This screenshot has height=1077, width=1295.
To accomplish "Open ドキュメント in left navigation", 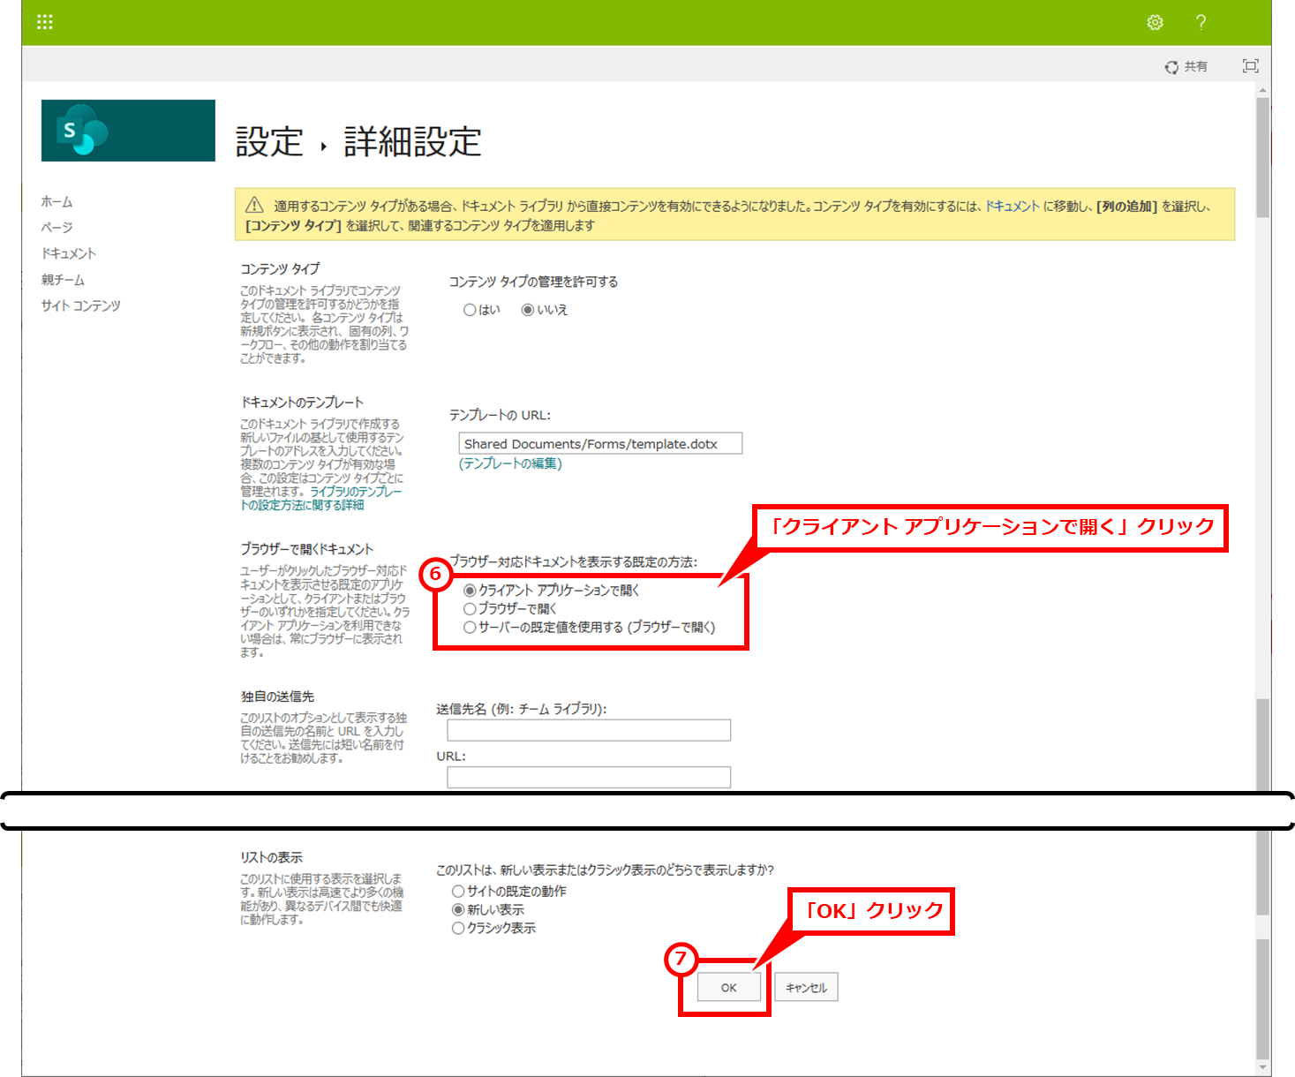I will click(68, 253).
